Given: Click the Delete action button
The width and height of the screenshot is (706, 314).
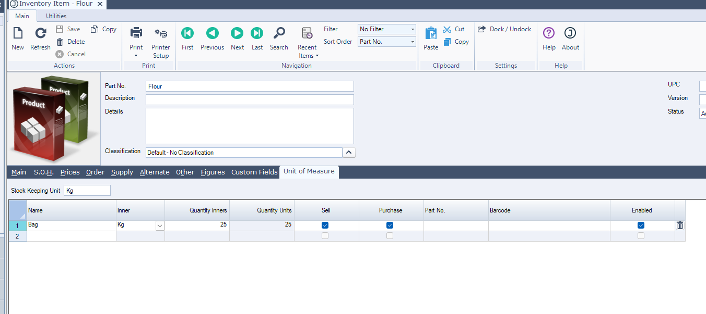Looking at the screenshot, I should coord(70,42).
